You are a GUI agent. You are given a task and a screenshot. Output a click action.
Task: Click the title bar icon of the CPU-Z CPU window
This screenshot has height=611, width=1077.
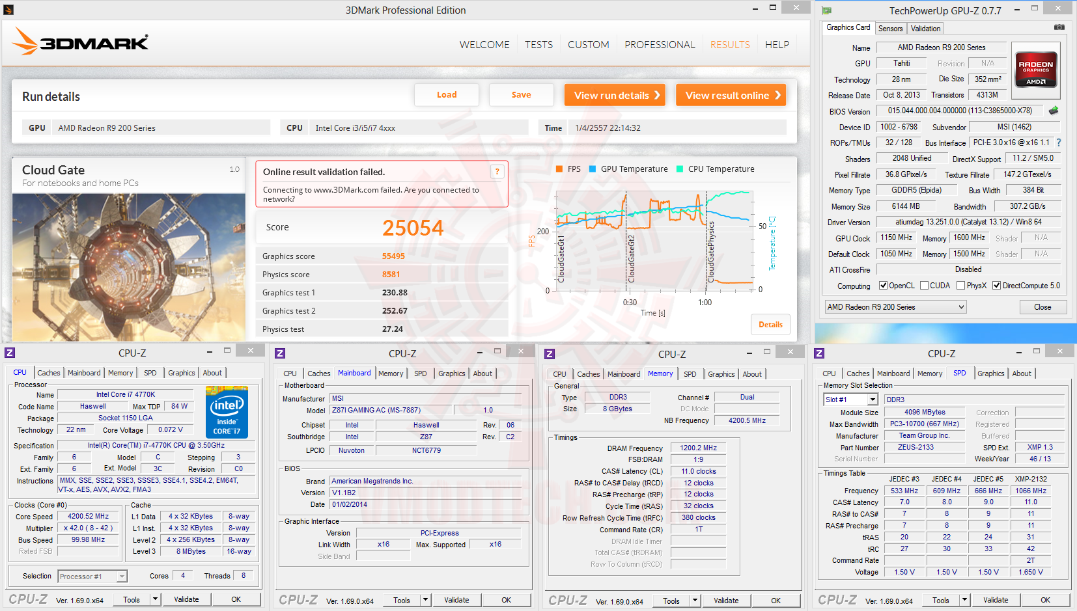tap(10, 353)
